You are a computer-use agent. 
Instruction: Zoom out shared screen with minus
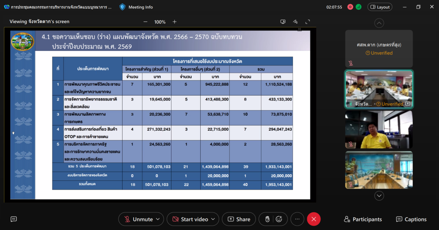coord(145,22)
